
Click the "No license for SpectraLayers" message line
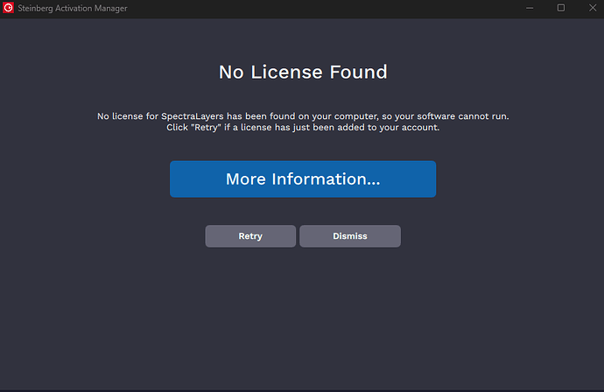(303, 115)
